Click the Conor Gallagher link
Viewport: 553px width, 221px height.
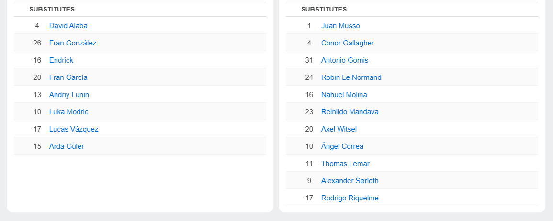347,43
